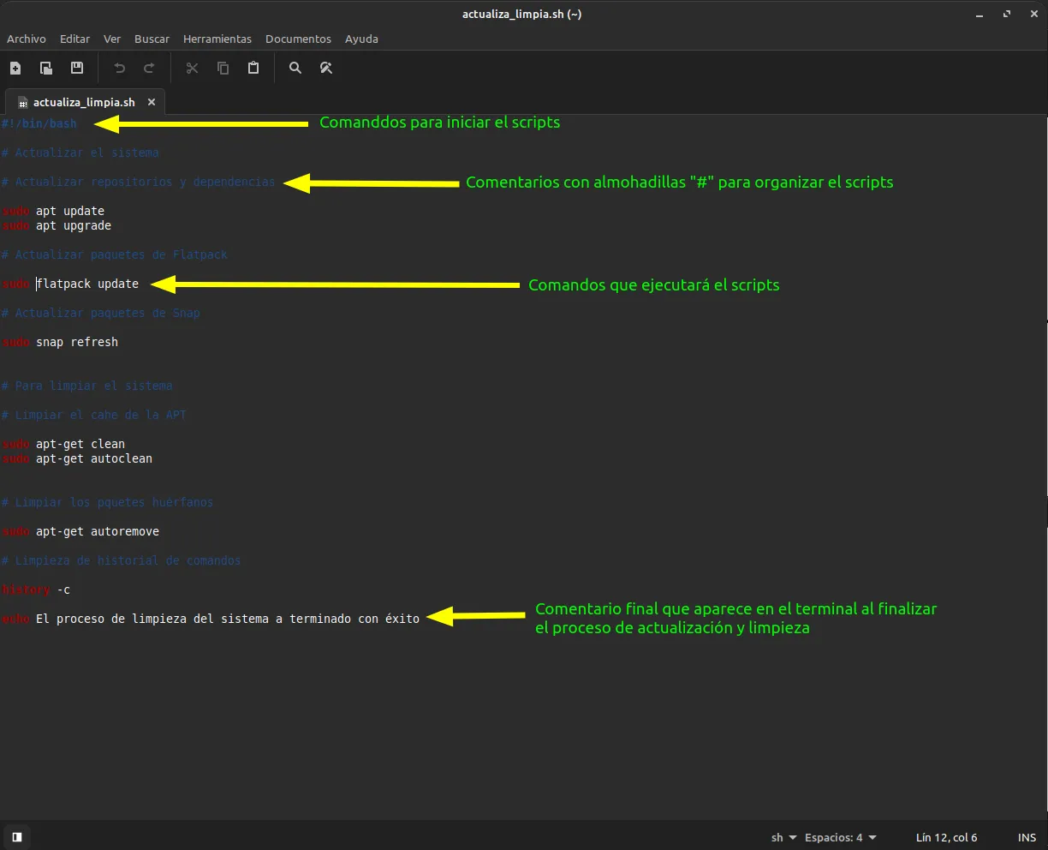
Task: Open Find with the magnifier icon
Action: 295,68
